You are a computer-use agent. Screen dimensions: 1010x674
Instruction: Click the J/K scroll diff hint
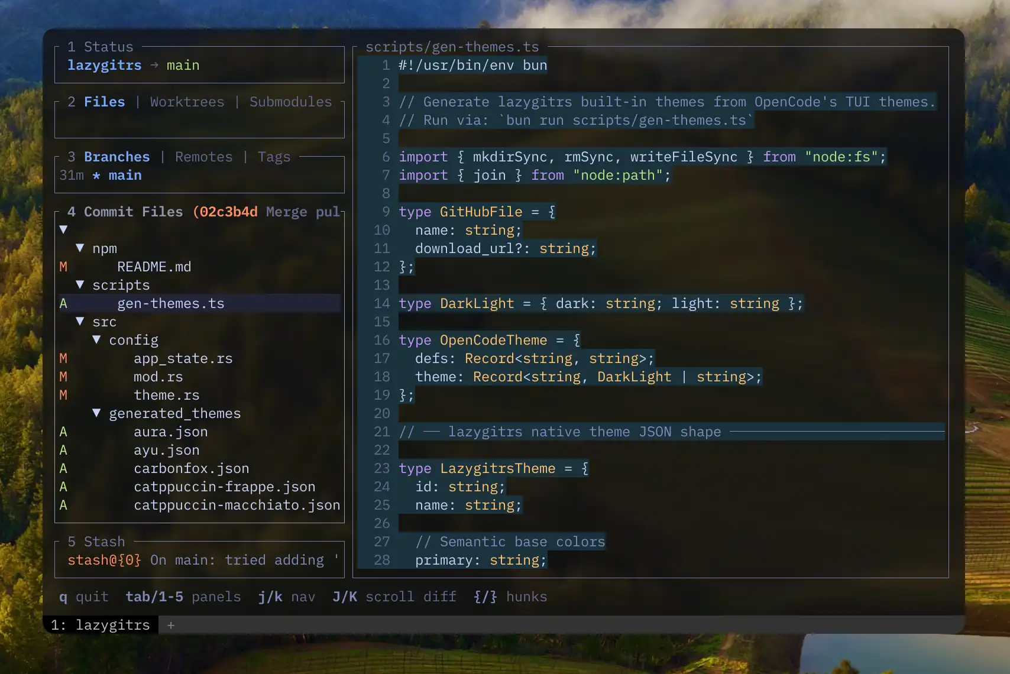coord(394,597)
